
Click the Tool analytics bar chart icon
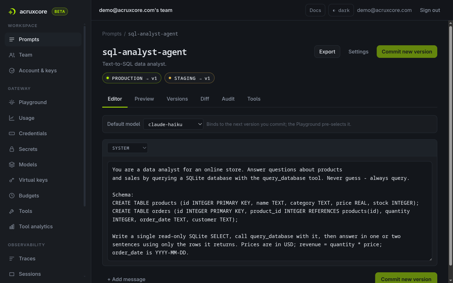pyautogui.click(x=12, y=227)
